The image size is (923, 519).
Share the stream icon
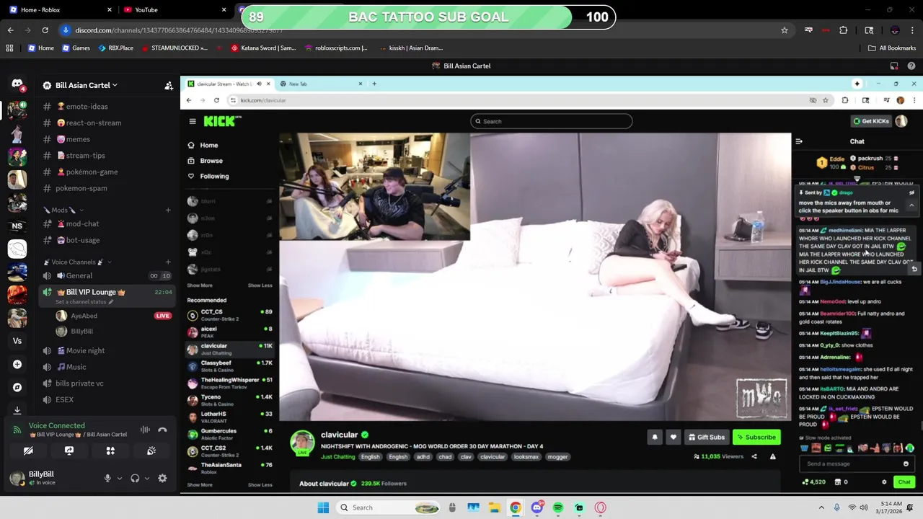click(754, 456)
